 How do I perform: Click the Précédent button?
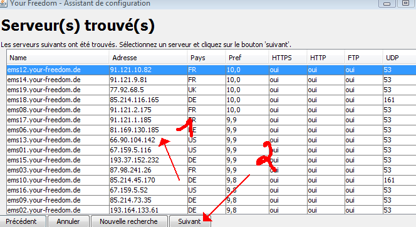click(23, 221)
